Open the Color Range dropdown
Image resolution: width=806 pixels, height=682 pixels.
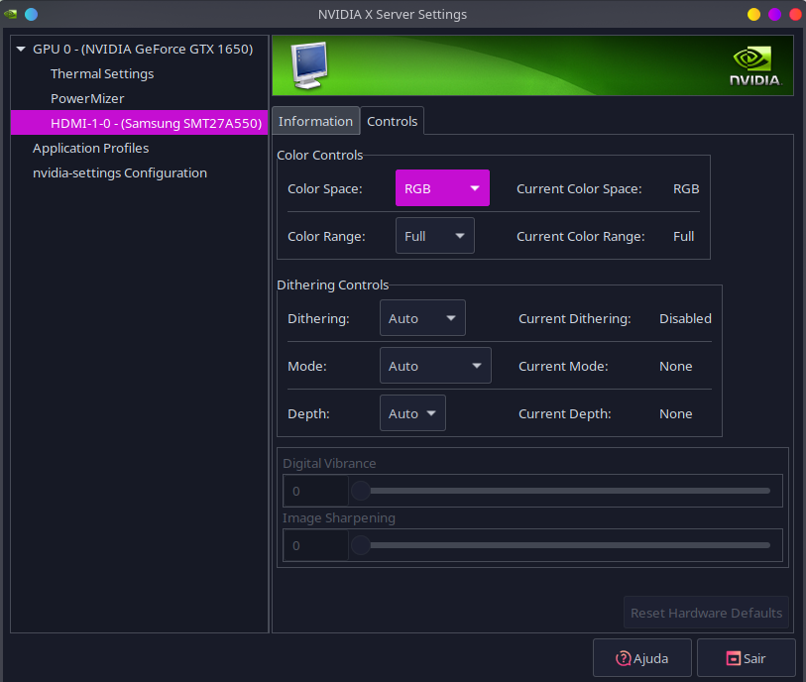coord(435,236)
